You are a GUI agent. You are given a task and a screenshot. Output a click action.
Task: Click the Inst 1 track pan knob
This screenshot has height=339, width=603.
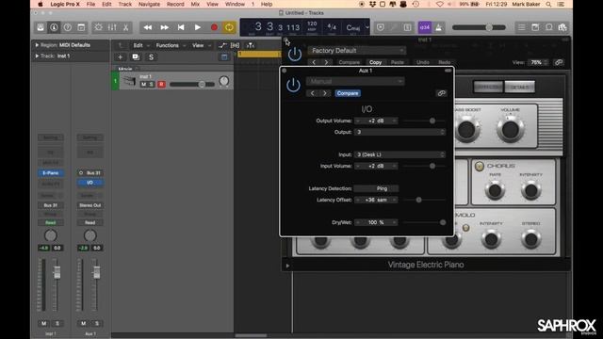click(224, 81)
